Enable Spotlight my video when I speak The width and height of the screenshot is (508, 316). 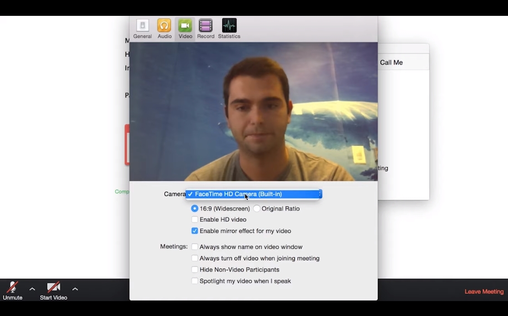coord(195,281)
